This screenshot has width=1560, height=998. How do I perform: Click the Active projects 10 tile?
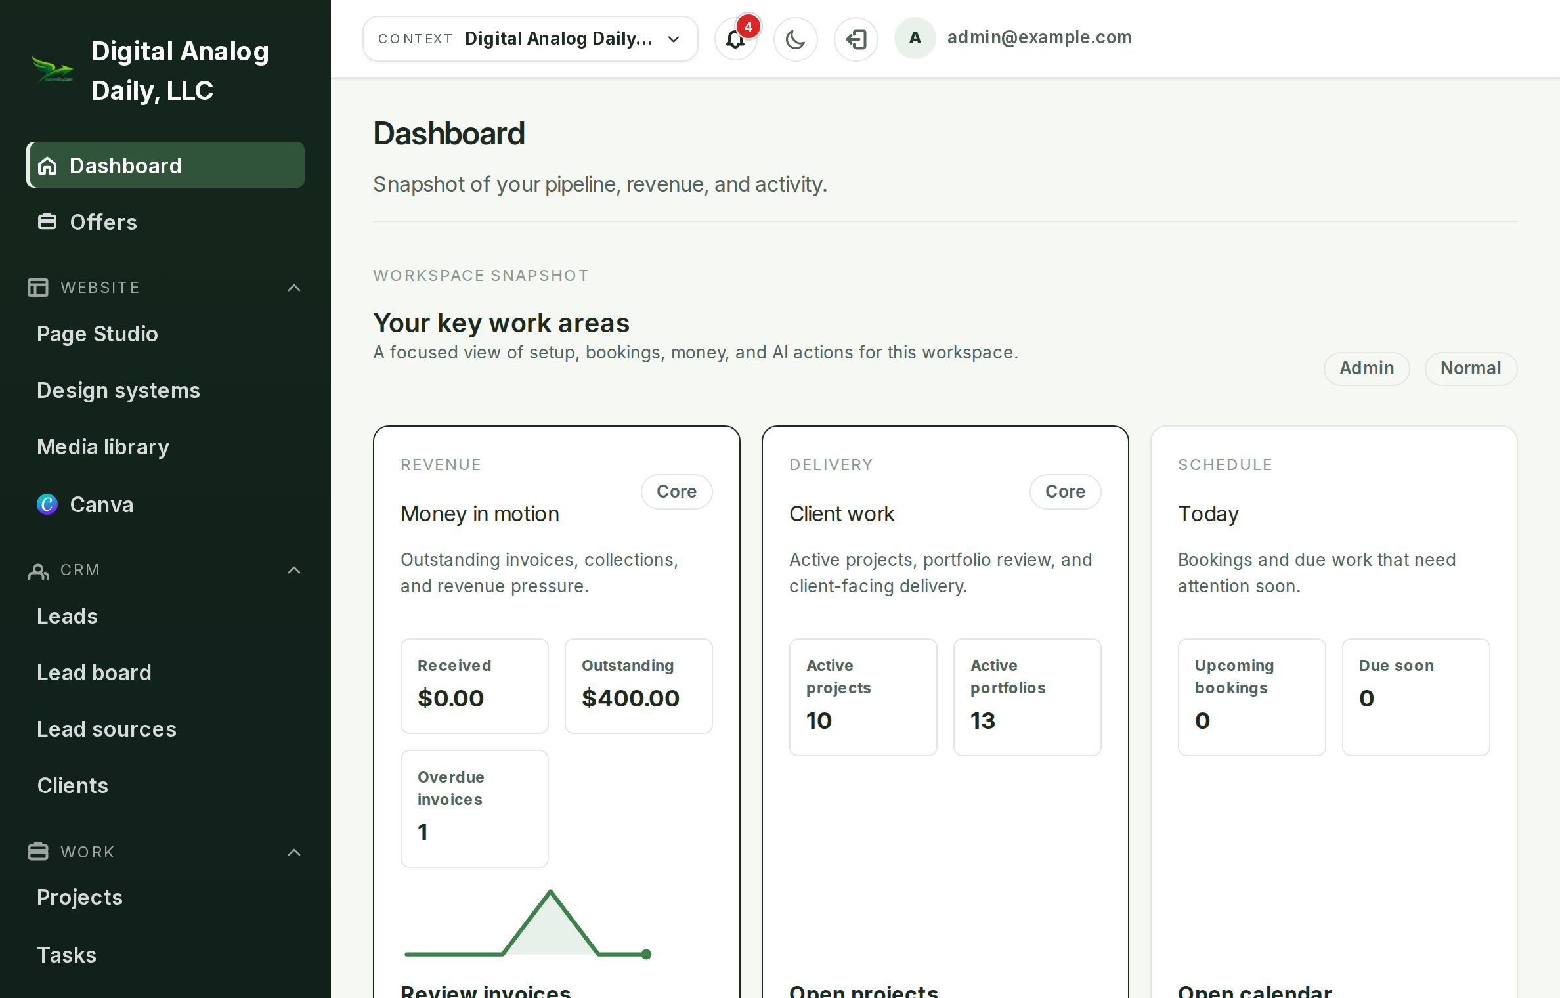(x=863, y=697)
